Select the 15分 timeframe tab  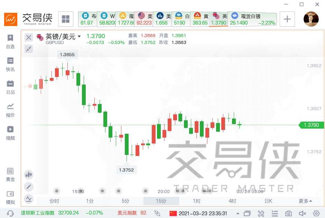161,201
